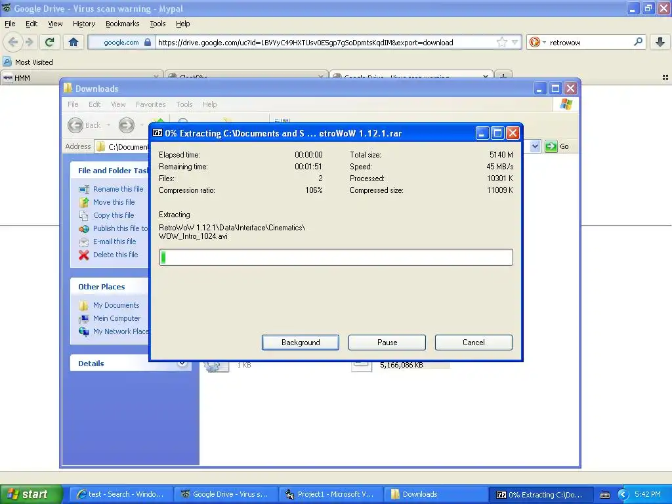Click the 5:42 PM clock
The width and height of the screenshot is (672, 504).
tap(648, 494)
